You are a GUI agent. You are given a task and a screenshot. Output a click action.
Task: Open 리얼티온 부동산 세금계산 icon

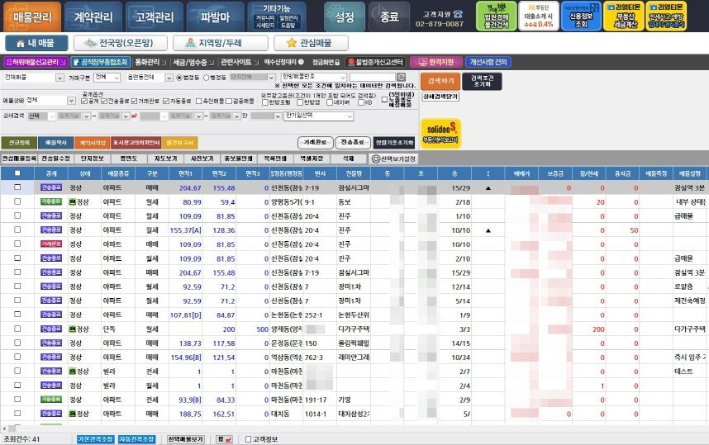point(624,16)
